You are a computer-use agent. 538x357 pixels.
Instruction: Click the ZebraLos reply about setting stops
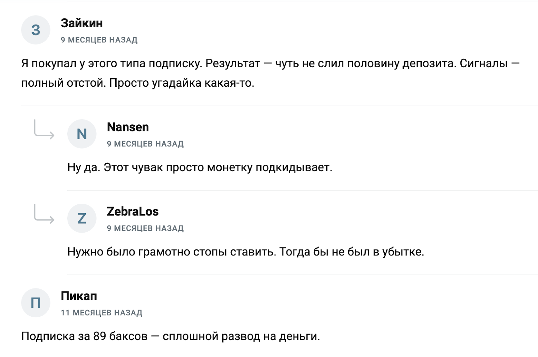[245, 251]
